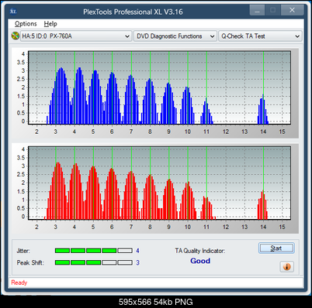Click the PlexTools app icon in title bar
The height and width of the screenshot is (308, 312).
pyautogui.click(x=13, y=11)
